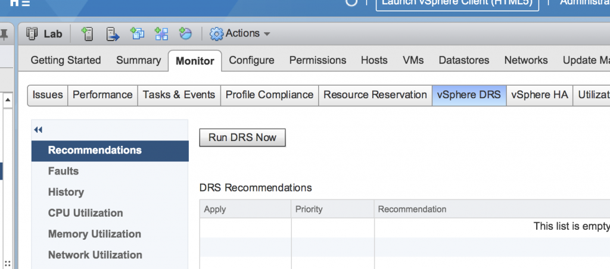Switch to the Summary tab
Image resolution: width=610 pixels, height=269 pixels.
[x=138, y=60]
